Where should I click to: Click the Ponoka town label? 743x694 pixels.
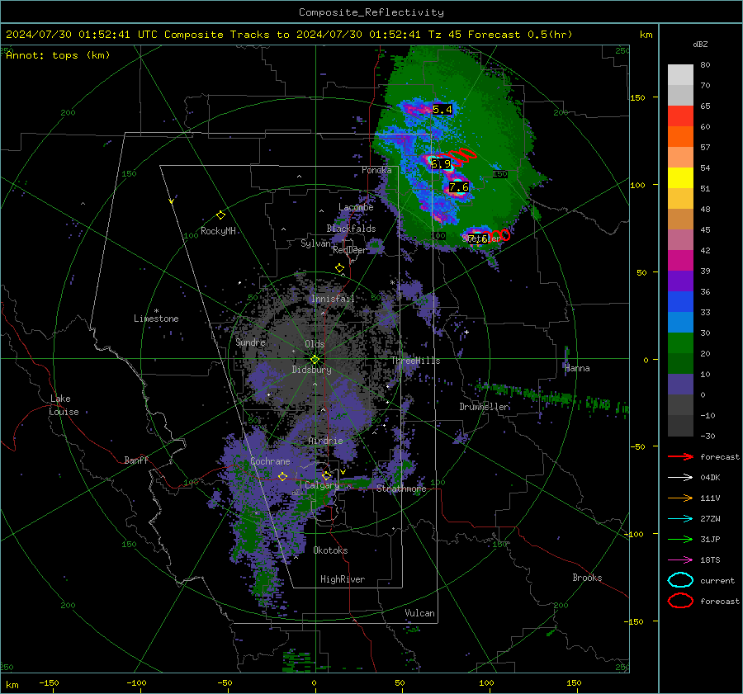click(376, 170)
